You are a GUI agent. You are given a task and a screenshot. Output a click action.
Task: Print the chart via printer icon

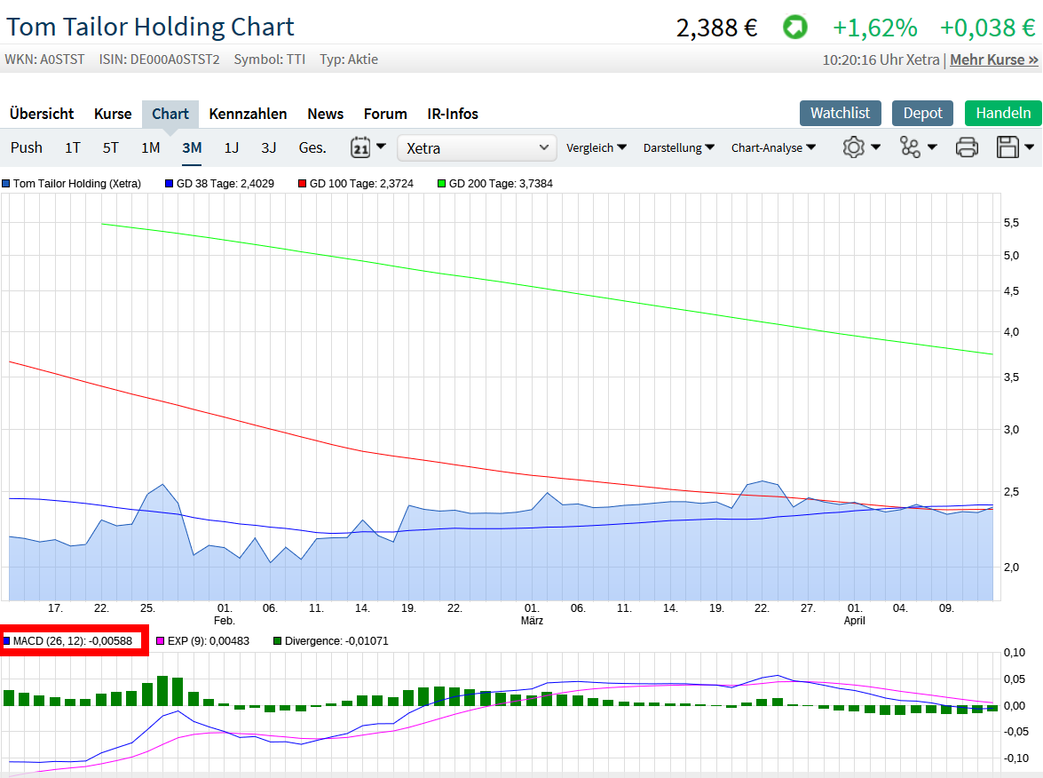coord(967,147)
